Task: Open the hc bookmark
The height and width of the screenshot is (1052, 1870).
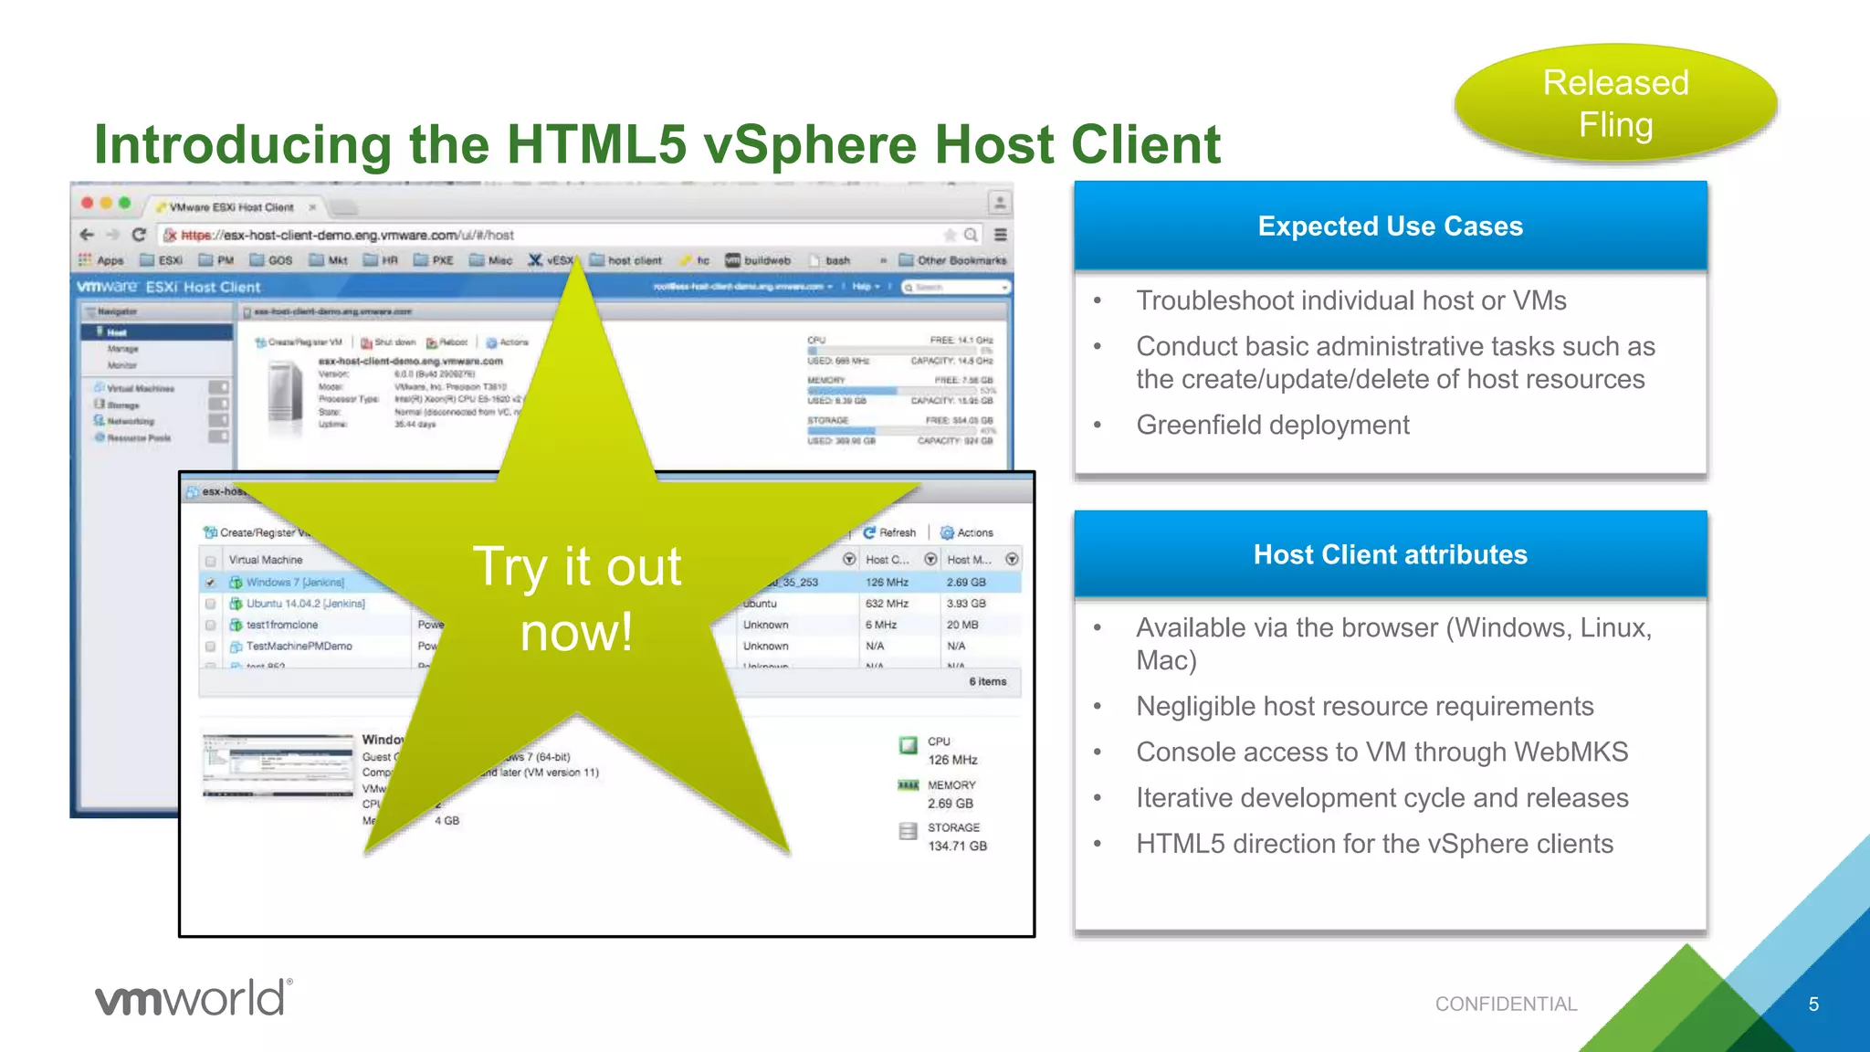Action: (695, 260)
